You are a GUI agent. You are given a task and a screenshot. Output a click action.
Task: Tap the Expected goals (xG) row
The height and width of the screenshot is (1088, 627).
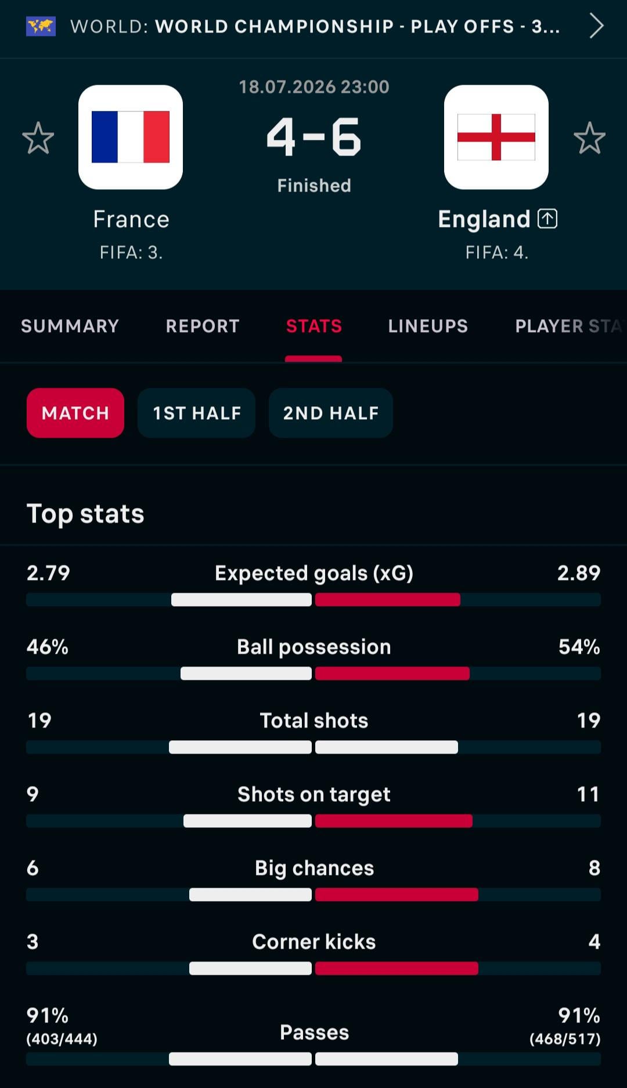[313, 584]
